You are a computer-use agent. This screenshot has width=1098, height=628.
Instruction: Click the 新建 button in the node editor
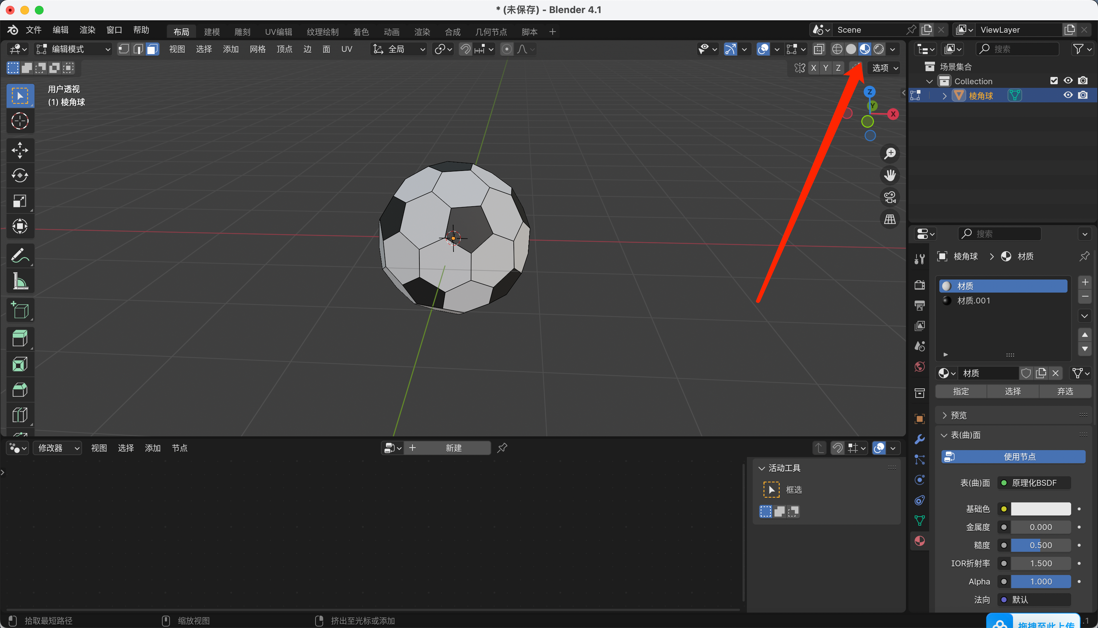click(453, 448)
